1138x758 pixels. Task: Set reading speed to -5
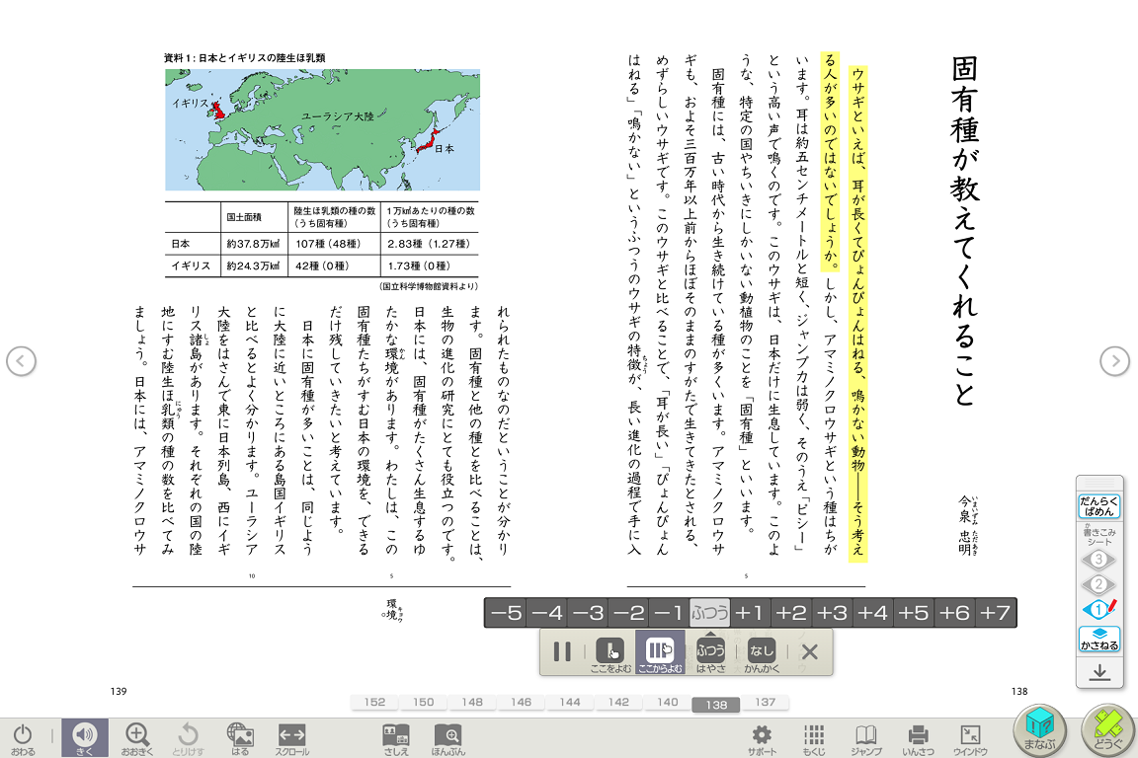click(x=506, y=613)
